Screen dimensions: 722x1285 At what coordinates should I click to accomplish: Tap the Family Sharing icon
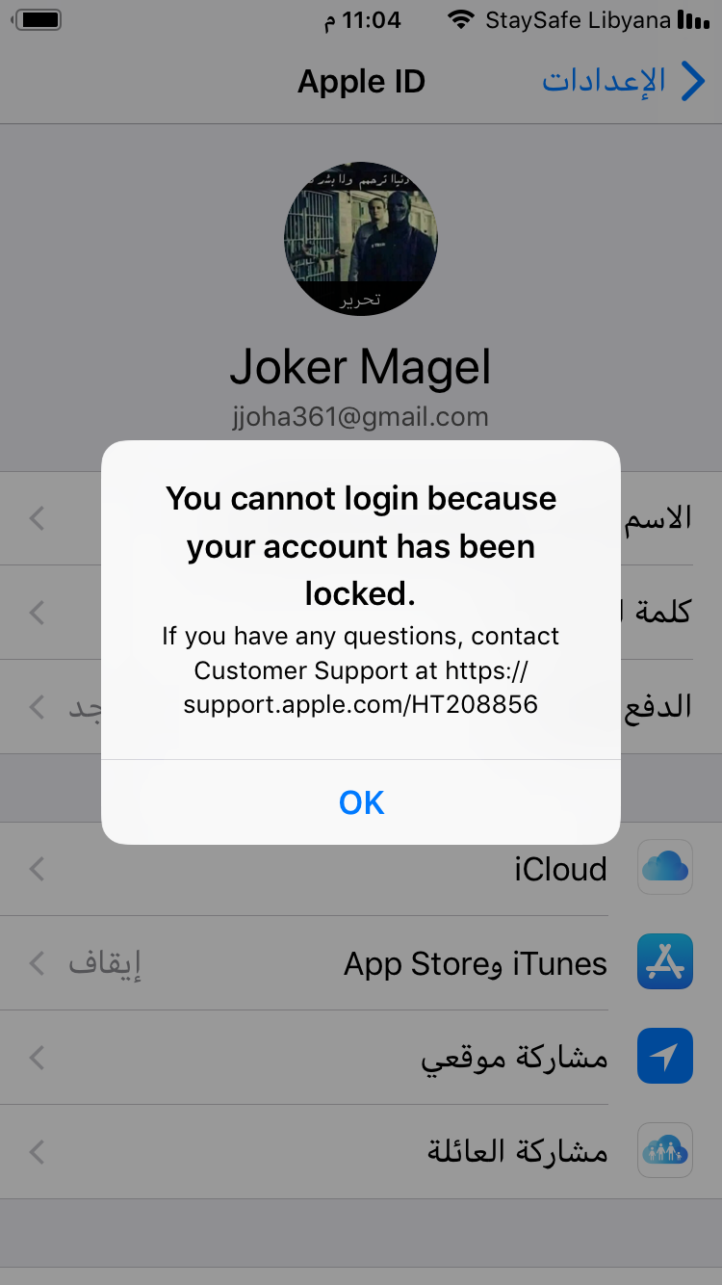tap(665, 1150)
